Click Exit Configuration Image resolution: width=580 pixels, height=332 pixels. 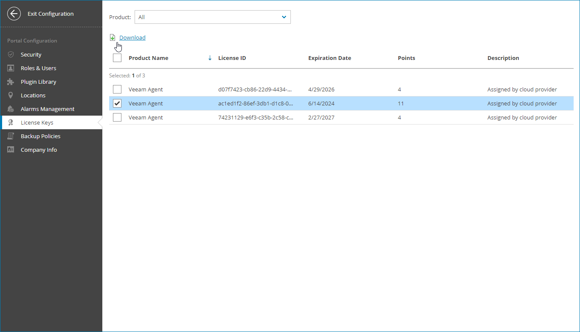50,14
